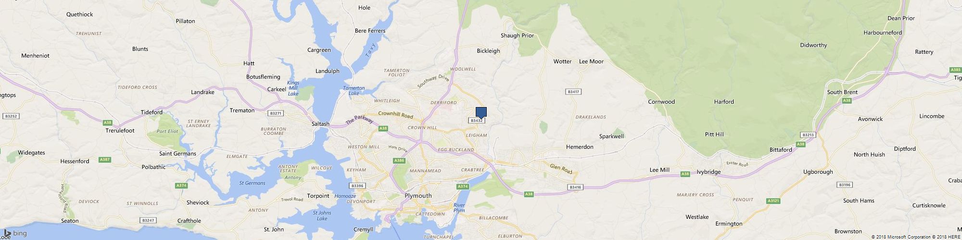Image resolution: width=962 pixels, height=240 pixels.
Task: Click the A386 road shield
Action: 399,160
